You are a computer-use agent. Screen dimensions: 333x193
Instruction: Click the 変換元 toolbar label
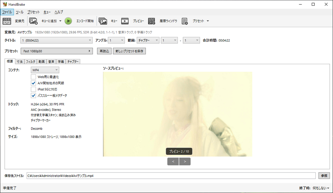tap(20, 21)
